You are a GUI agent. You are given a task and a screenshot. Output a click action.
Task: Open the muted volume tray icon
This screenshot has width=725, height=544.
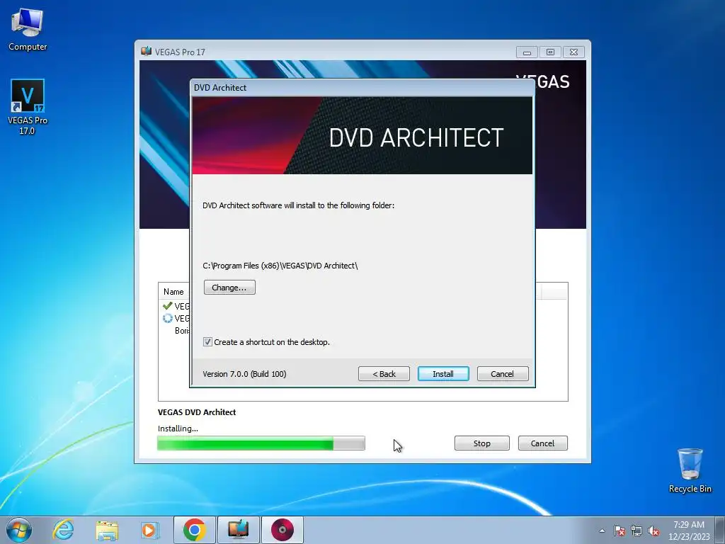[x=653, y=531]
